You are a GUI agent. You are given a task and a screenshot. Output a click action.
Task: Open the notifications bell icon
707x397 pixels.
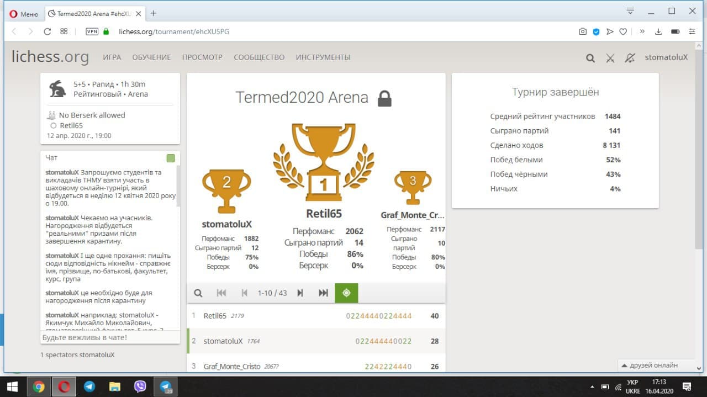coord(630,58)
